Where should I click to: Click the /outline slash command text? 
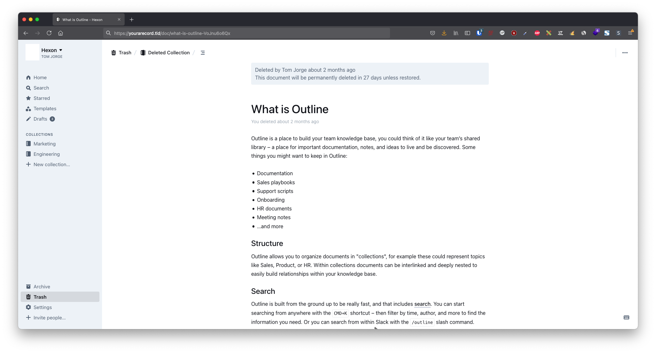[422, 322]
